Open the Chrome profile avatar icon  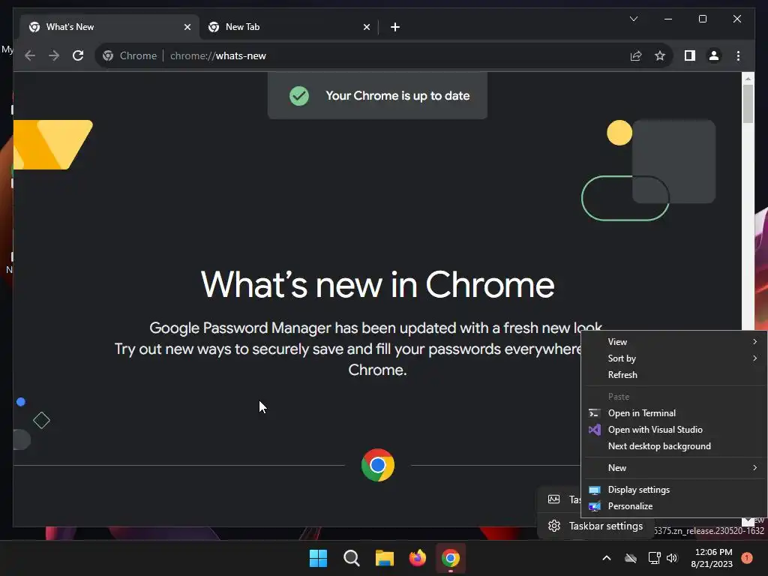pos(714,55)
